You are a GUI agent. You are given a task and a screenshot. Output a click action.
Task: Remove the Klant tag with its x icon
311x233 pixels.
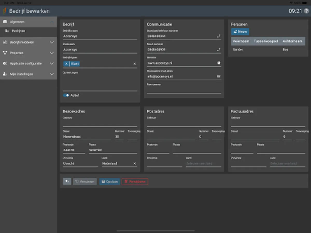pyautogui.click(x=66, y=64)
